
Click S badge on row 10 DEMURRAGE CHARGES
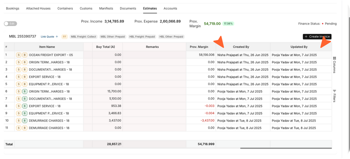pos(19,121)
